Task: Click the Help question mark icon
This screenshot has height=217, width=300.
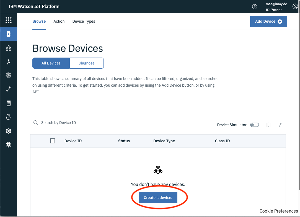Action: coord(255,6)
